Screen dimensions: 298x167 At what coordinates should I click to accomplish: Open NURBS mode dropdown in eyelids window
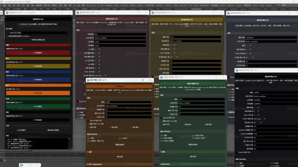click(259, 119)
